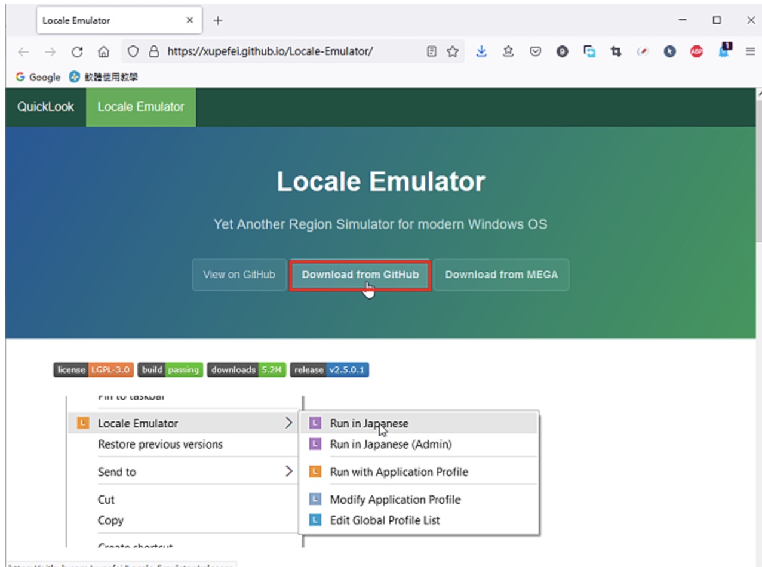Open the crop screenshot extension
762x567 pixels.
click(x=616, y=51)
